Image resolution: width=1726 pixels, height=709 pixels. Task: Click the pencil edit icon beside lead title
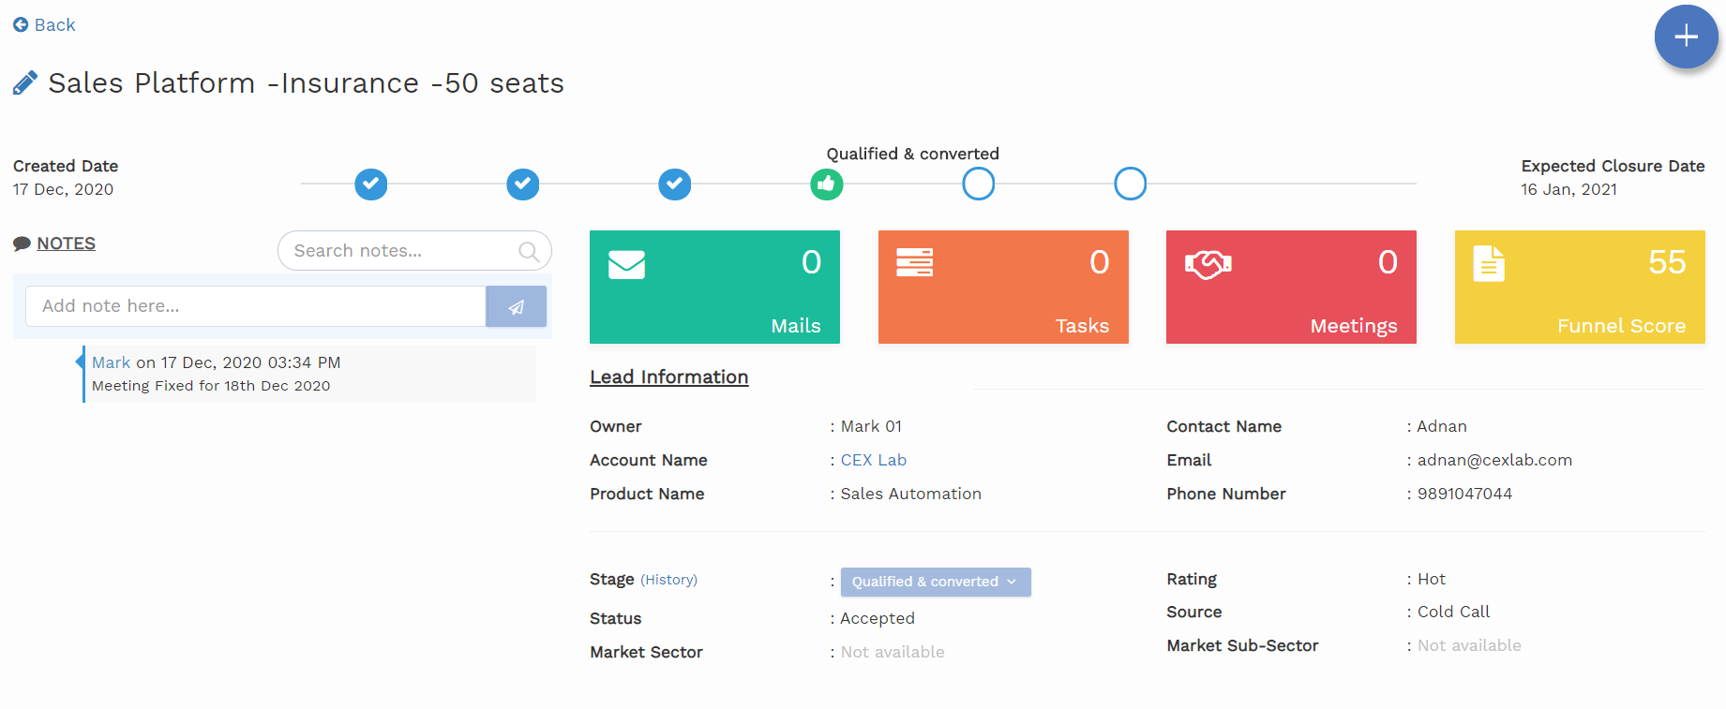coord(25,83)
